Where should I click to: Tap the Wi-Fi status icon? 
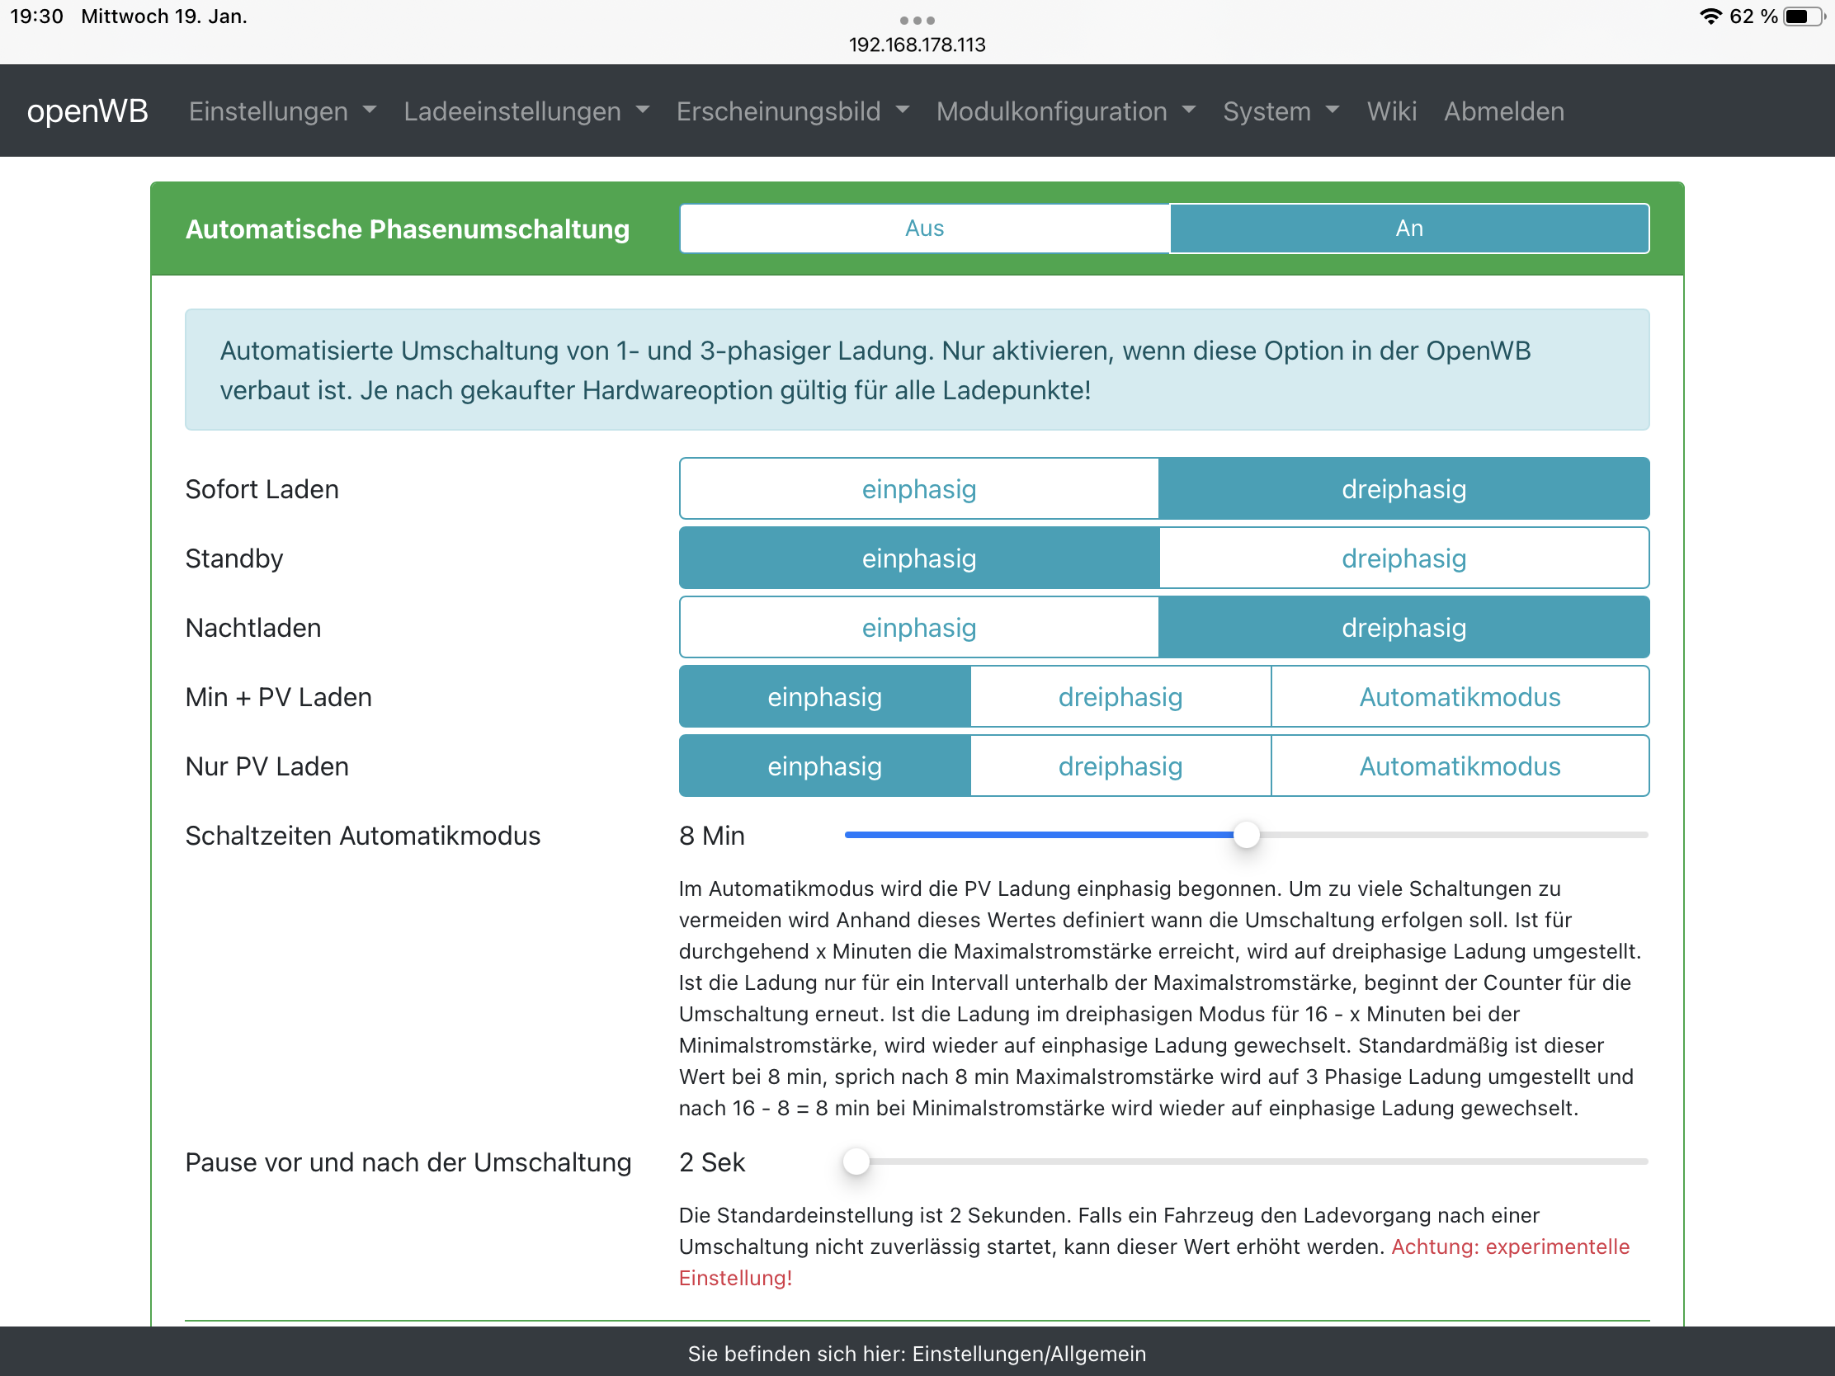click(x=1710, y=16)
